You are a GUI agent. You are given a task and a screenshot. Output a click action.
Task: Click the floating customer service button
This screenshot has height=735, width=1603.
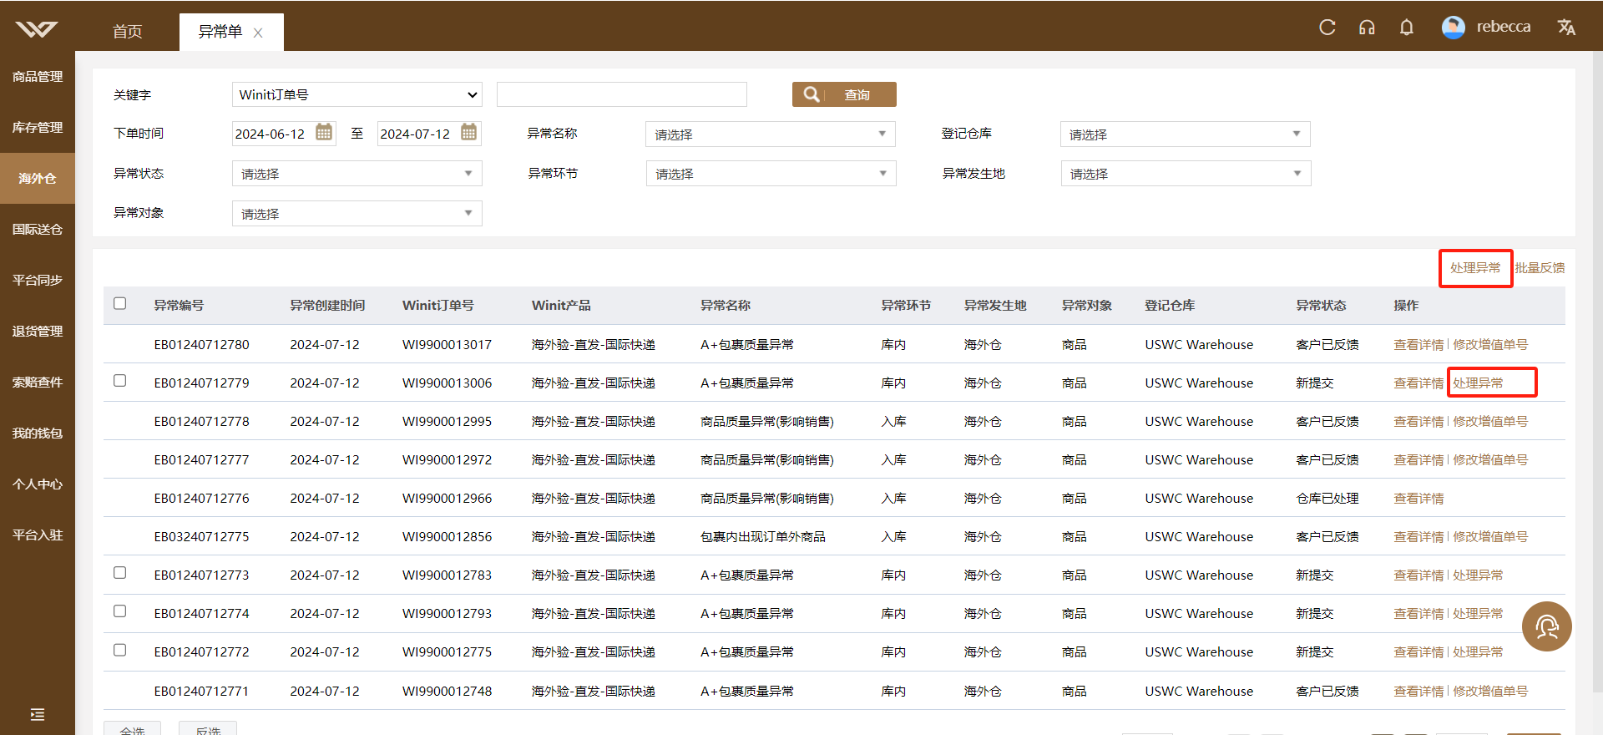(1546, 626)
